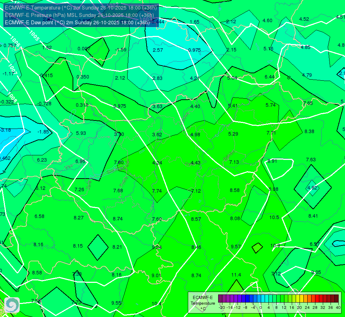Click the map value 6.23
Viewport: 345px width, 317px height.
pyautogui.click(x=42, y=160)
